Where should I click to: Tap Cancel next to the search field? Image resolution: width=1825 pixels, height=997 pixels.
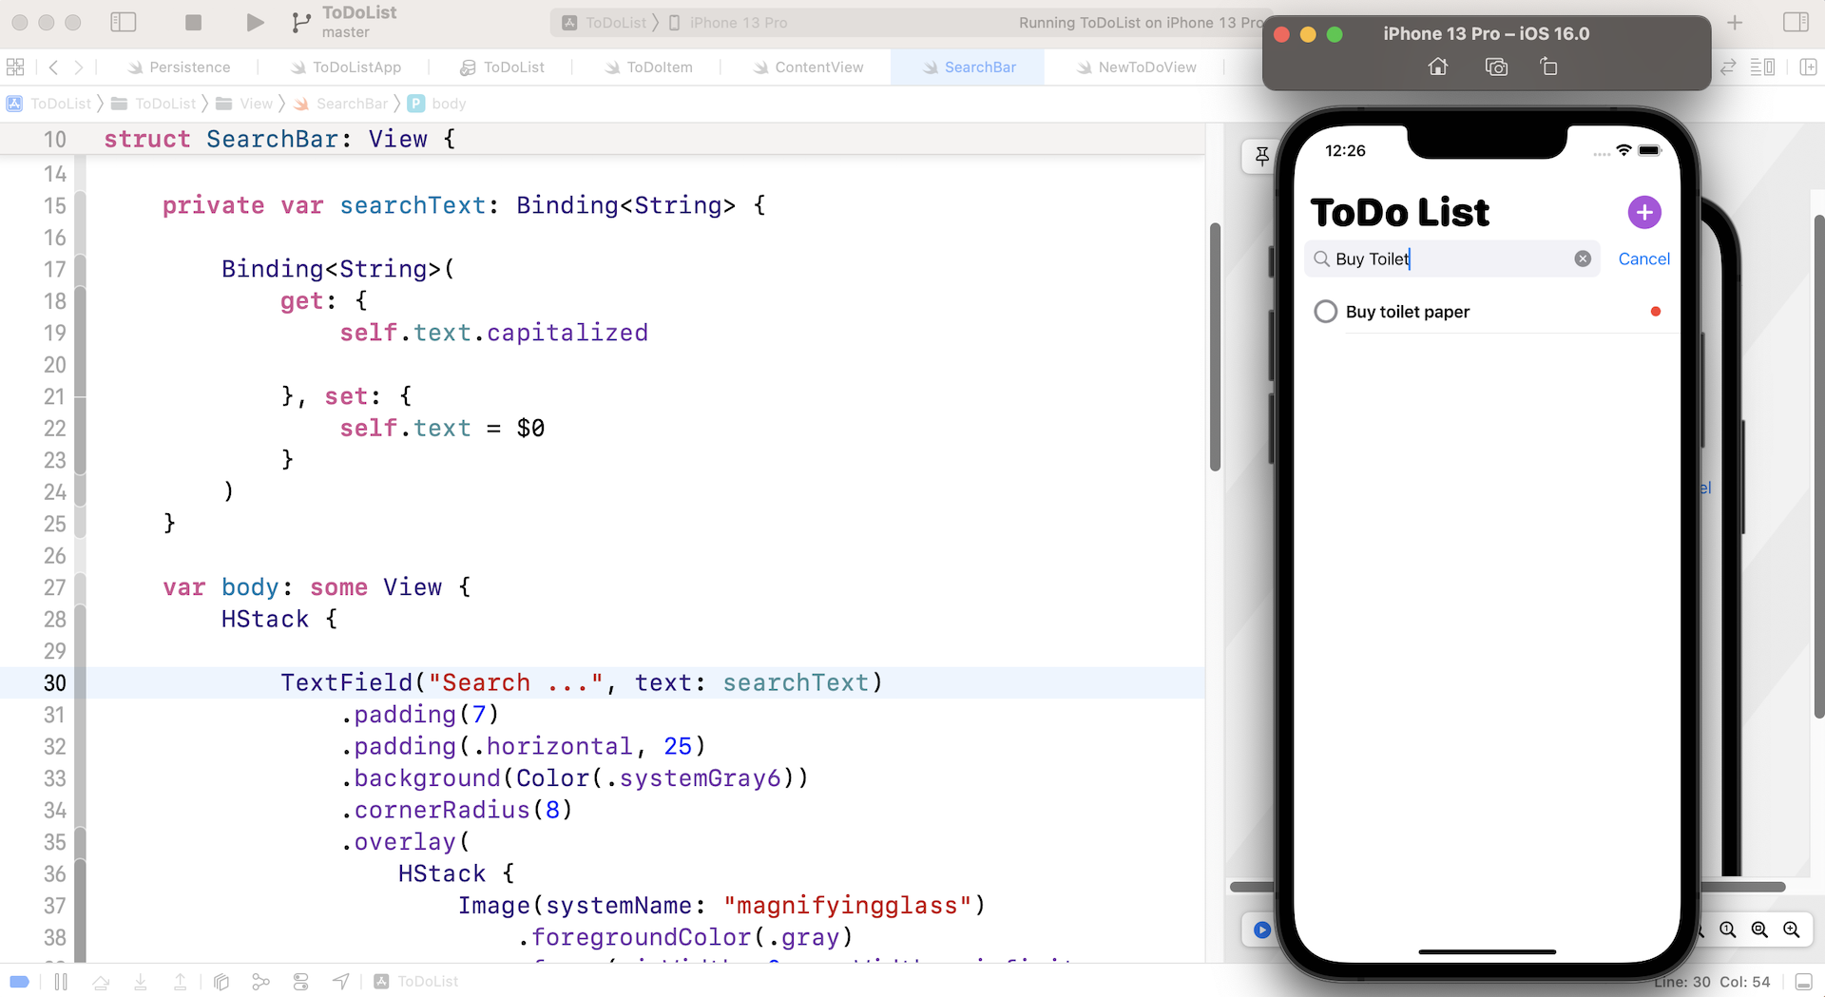pyautogui.click(x=1643, y=259)
